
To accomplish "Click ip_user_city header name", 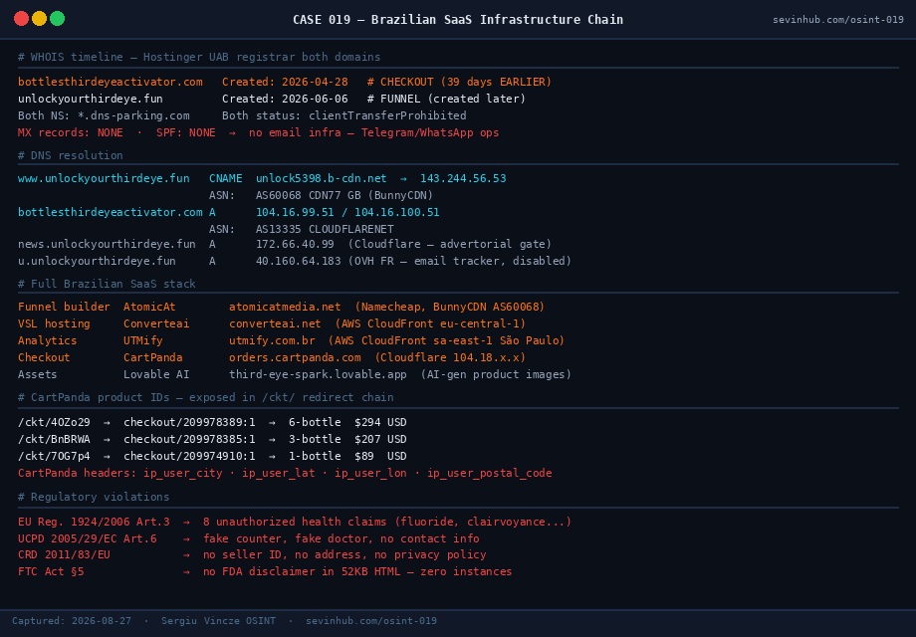I will click(x=183, y=473).
